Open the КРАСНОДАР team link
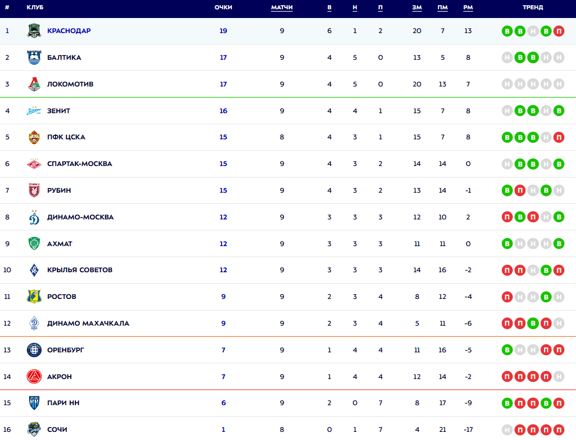 coord(69,31)
